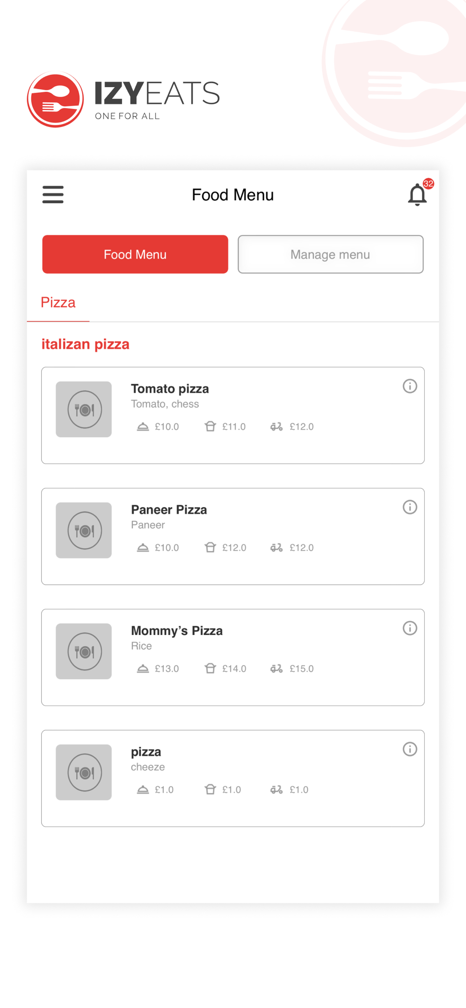
Task: Click Tomato pizza dine-in price icon
Action: point(143,427)
